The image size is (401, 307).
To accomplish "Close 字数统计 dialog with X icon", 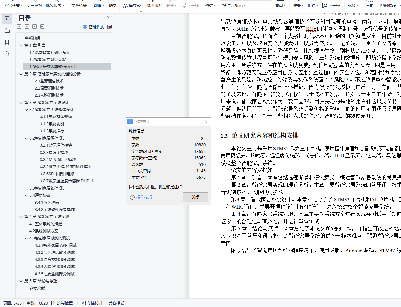I will coord(206,122).
